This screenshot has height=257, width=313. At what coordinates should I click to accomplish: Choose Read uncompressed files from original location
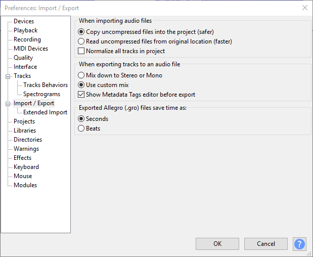[x=81, y=41]
